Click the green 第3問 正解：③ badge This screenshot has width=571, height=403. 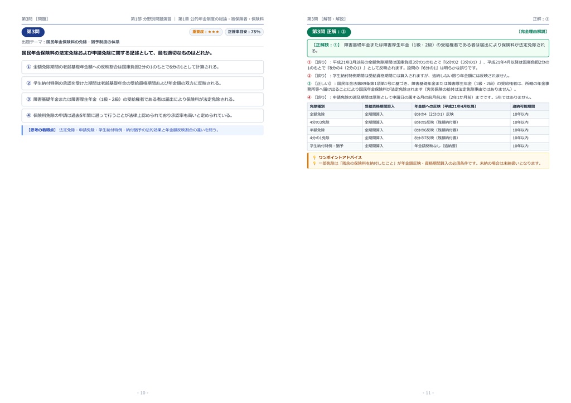(329, 32)
